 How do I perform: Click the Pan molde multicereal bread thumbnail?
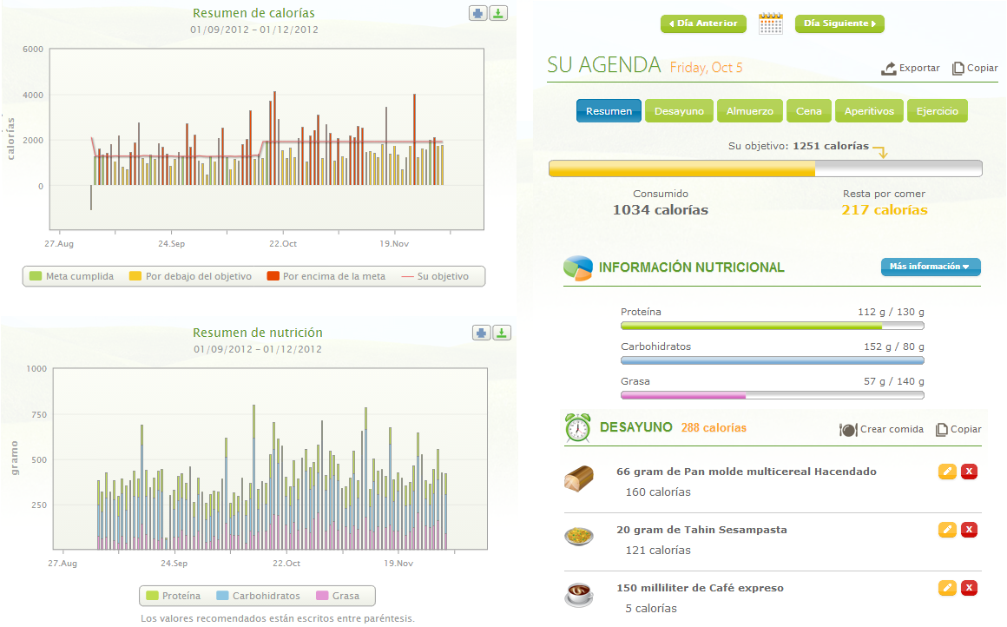pos(578,478)
